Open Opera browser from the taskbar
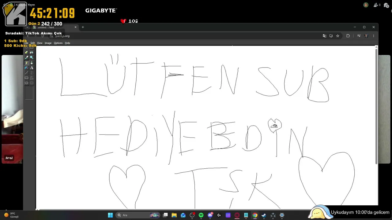392x220 pixels. 237,215
